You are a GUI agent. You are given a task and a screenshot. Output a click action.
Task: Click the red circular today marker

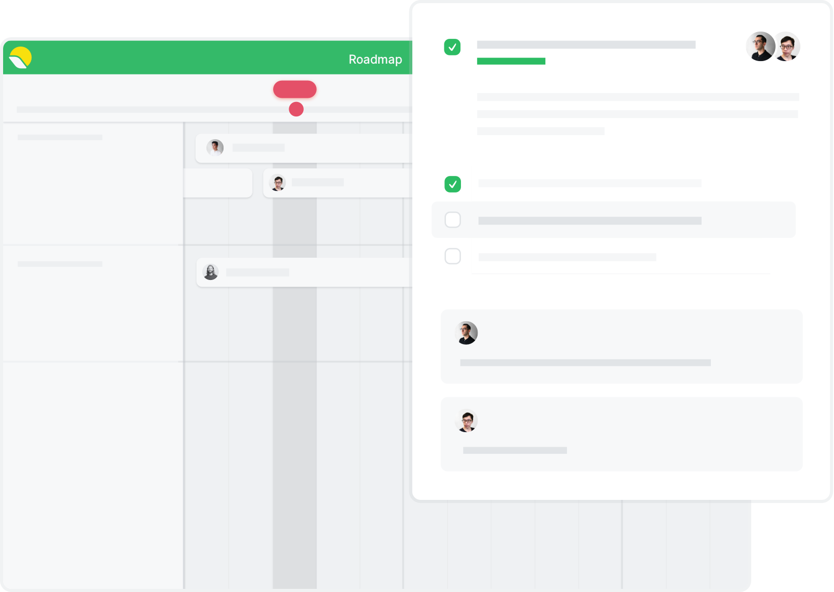(296, 109)
